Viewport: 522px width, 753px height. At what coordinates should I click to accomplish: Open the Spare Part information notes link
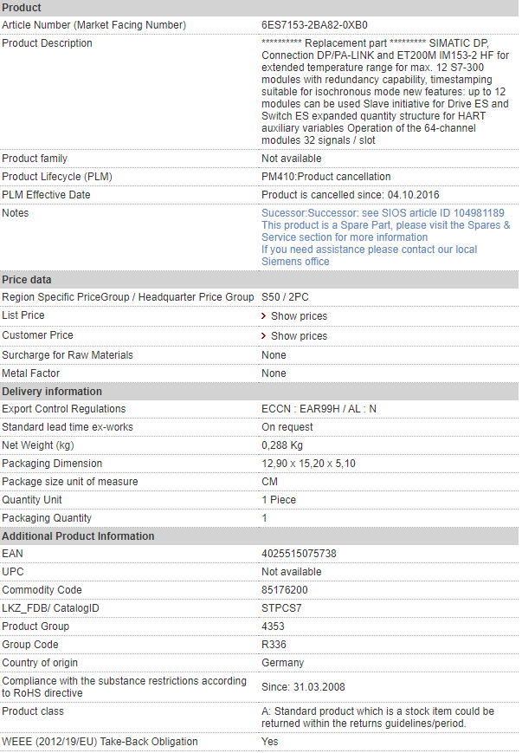pyautogui.click(x=386, y=231)
